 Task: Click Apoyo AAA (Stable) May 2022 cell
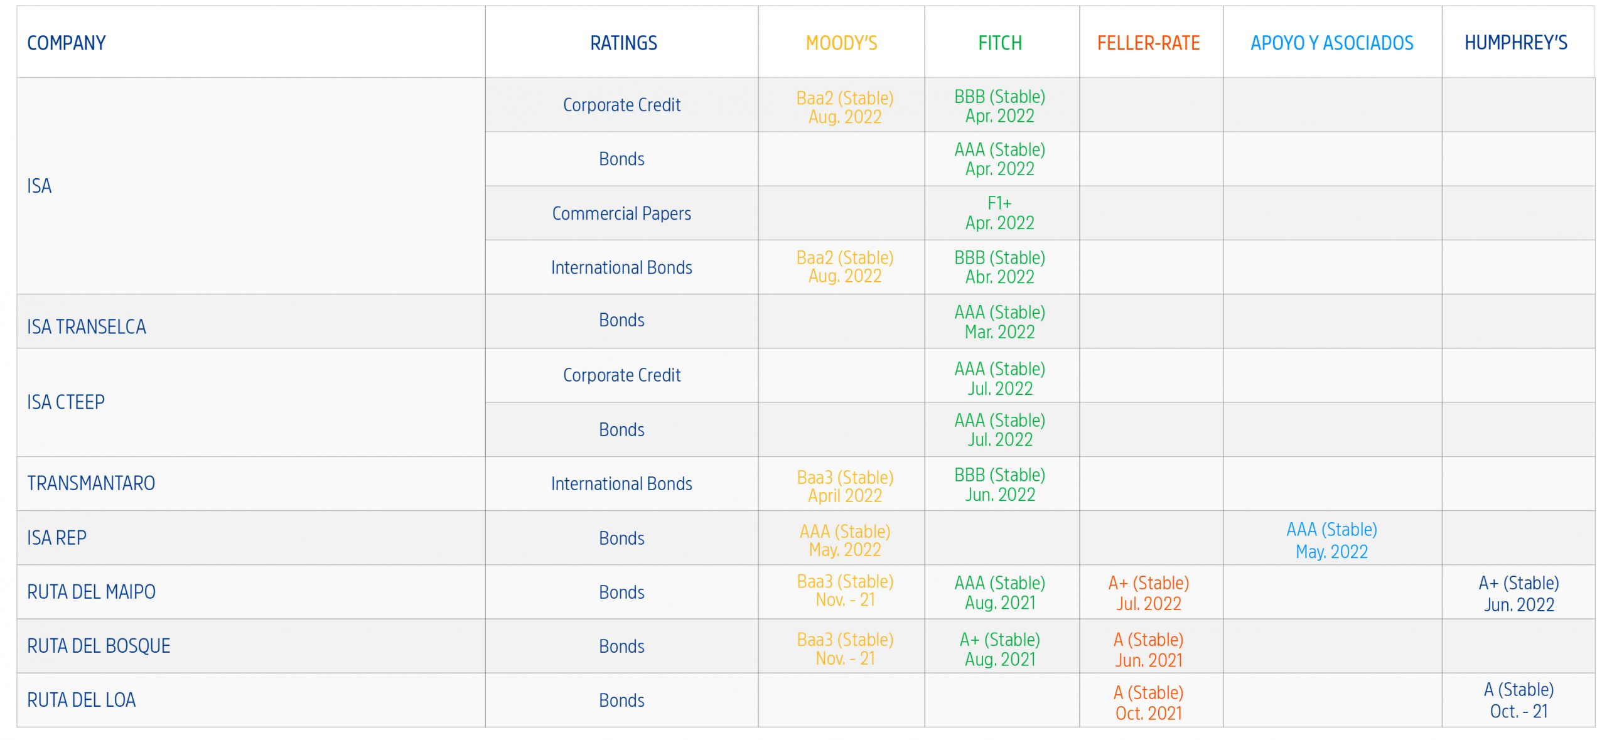pyautogui.click(x=1331, y=540)
